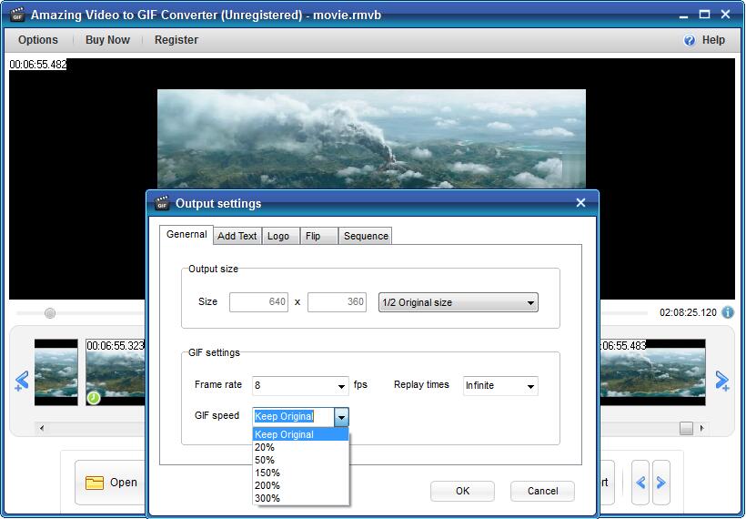Click the next frames arrow on right
Image resolution: width=746 pixels, height=519 pixels.
pos(722,380)
